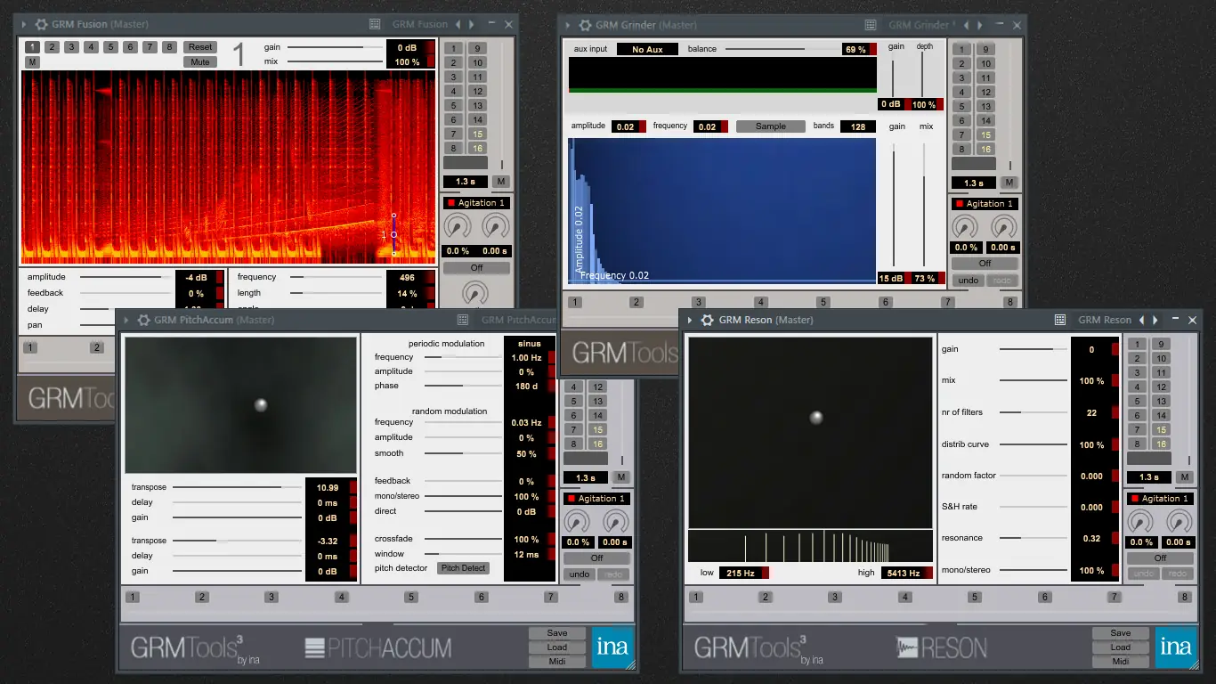Select previous preset arrow in GRM Reson

(x=1142, y=320)
